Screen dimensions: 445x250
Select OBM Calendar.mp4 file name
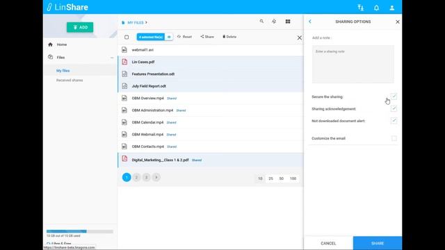(x=147, y=122)
